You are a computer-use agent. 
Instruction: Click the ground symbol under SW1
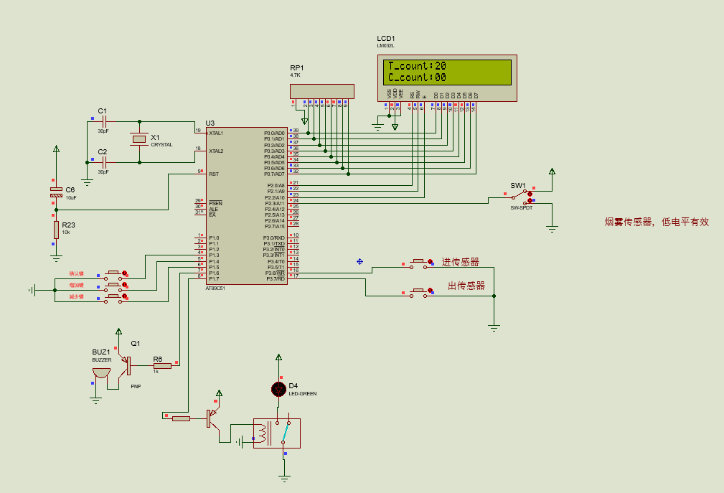[x=553, y=229]
